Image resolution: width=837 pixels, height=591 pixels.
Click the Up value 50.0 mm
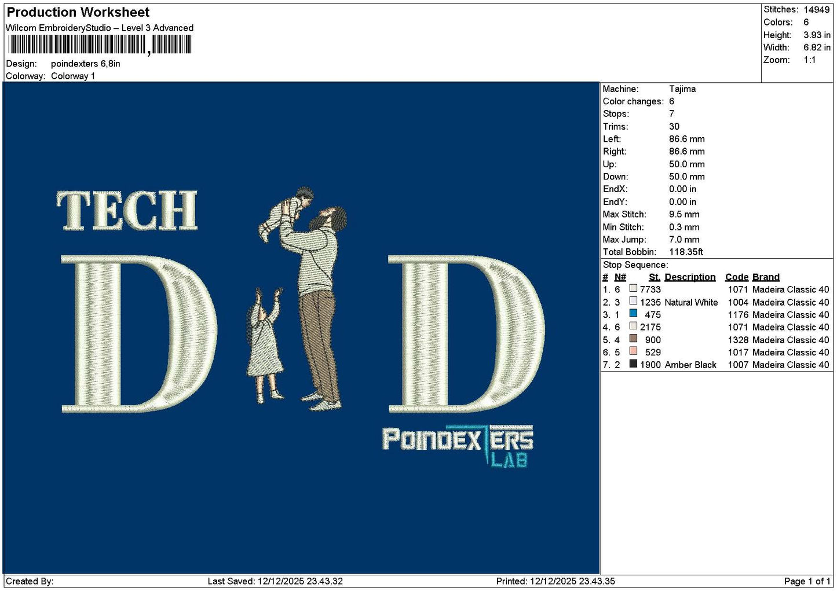pyautogui.click(x=687, y=164)
